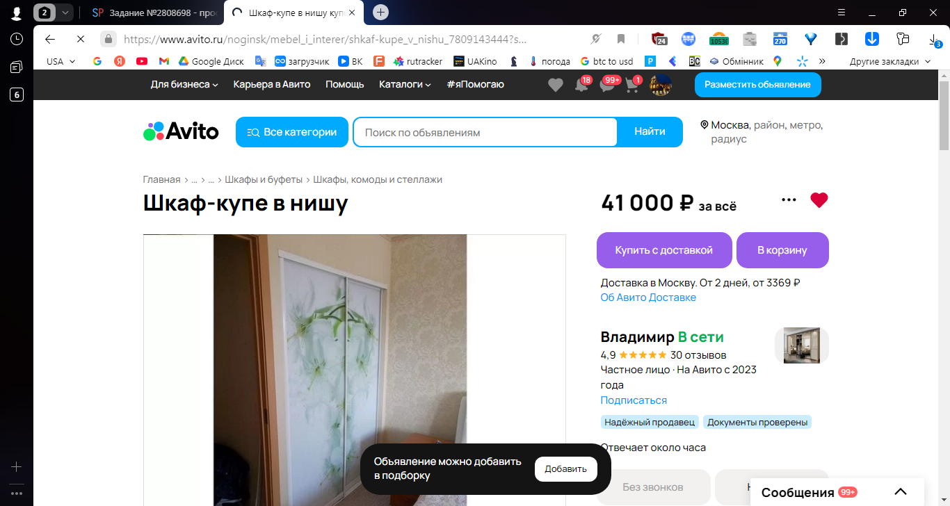Open the shopping cart icon in header

click(x=633, y=85)
